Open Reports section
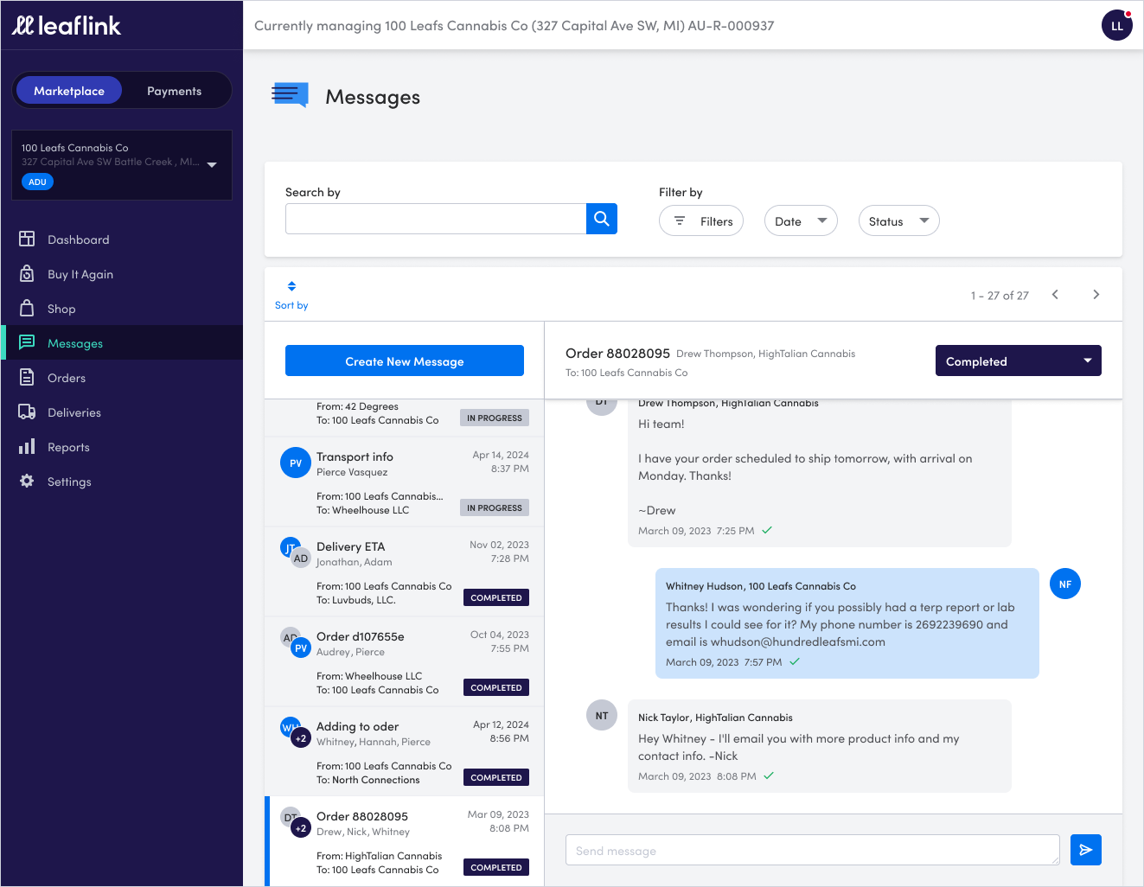Viewport: 1144px width, 887px height. [x=122, y=446]
